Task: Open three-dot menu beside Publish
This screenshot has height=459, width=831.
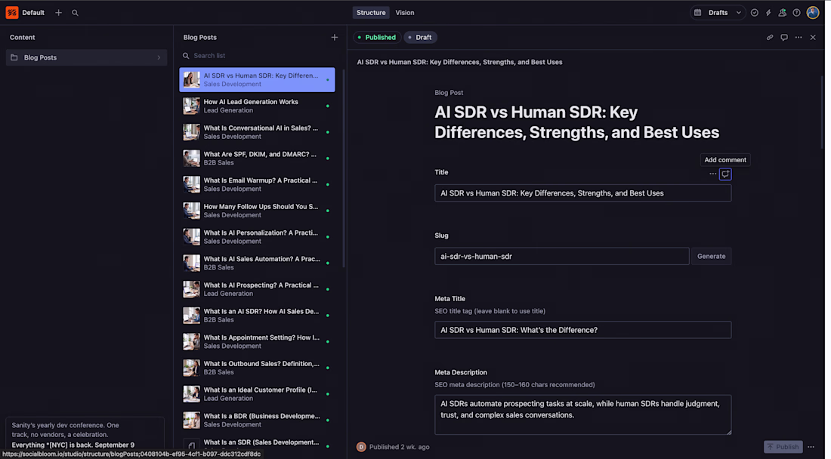Action: click(811, 447)
